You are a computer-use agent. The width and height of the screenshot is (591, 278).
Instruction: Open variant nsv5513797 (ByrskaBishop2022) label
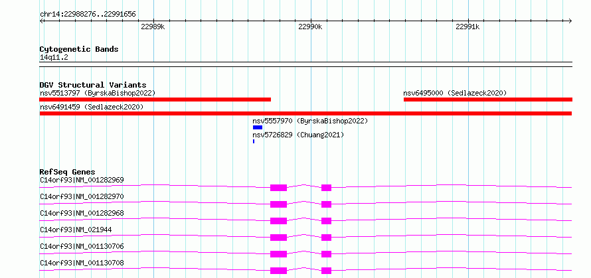98,93
